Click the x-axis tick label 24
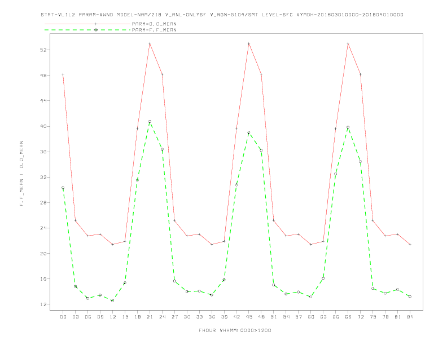447x345 pixels. pos(162,317)
